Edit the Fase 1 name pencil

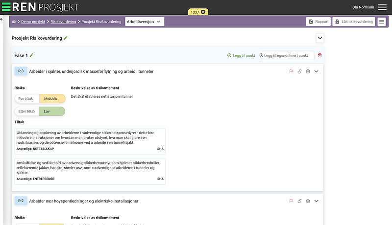pyautogui.click(x=31, y=55)
